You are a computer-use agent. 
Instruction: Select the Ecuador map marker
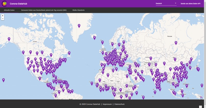[56, 95]
